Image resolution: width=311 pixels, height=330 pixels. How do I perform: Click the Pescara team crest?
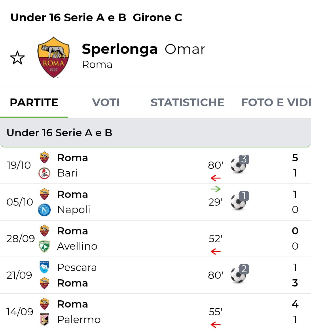(x=44, y=267)
